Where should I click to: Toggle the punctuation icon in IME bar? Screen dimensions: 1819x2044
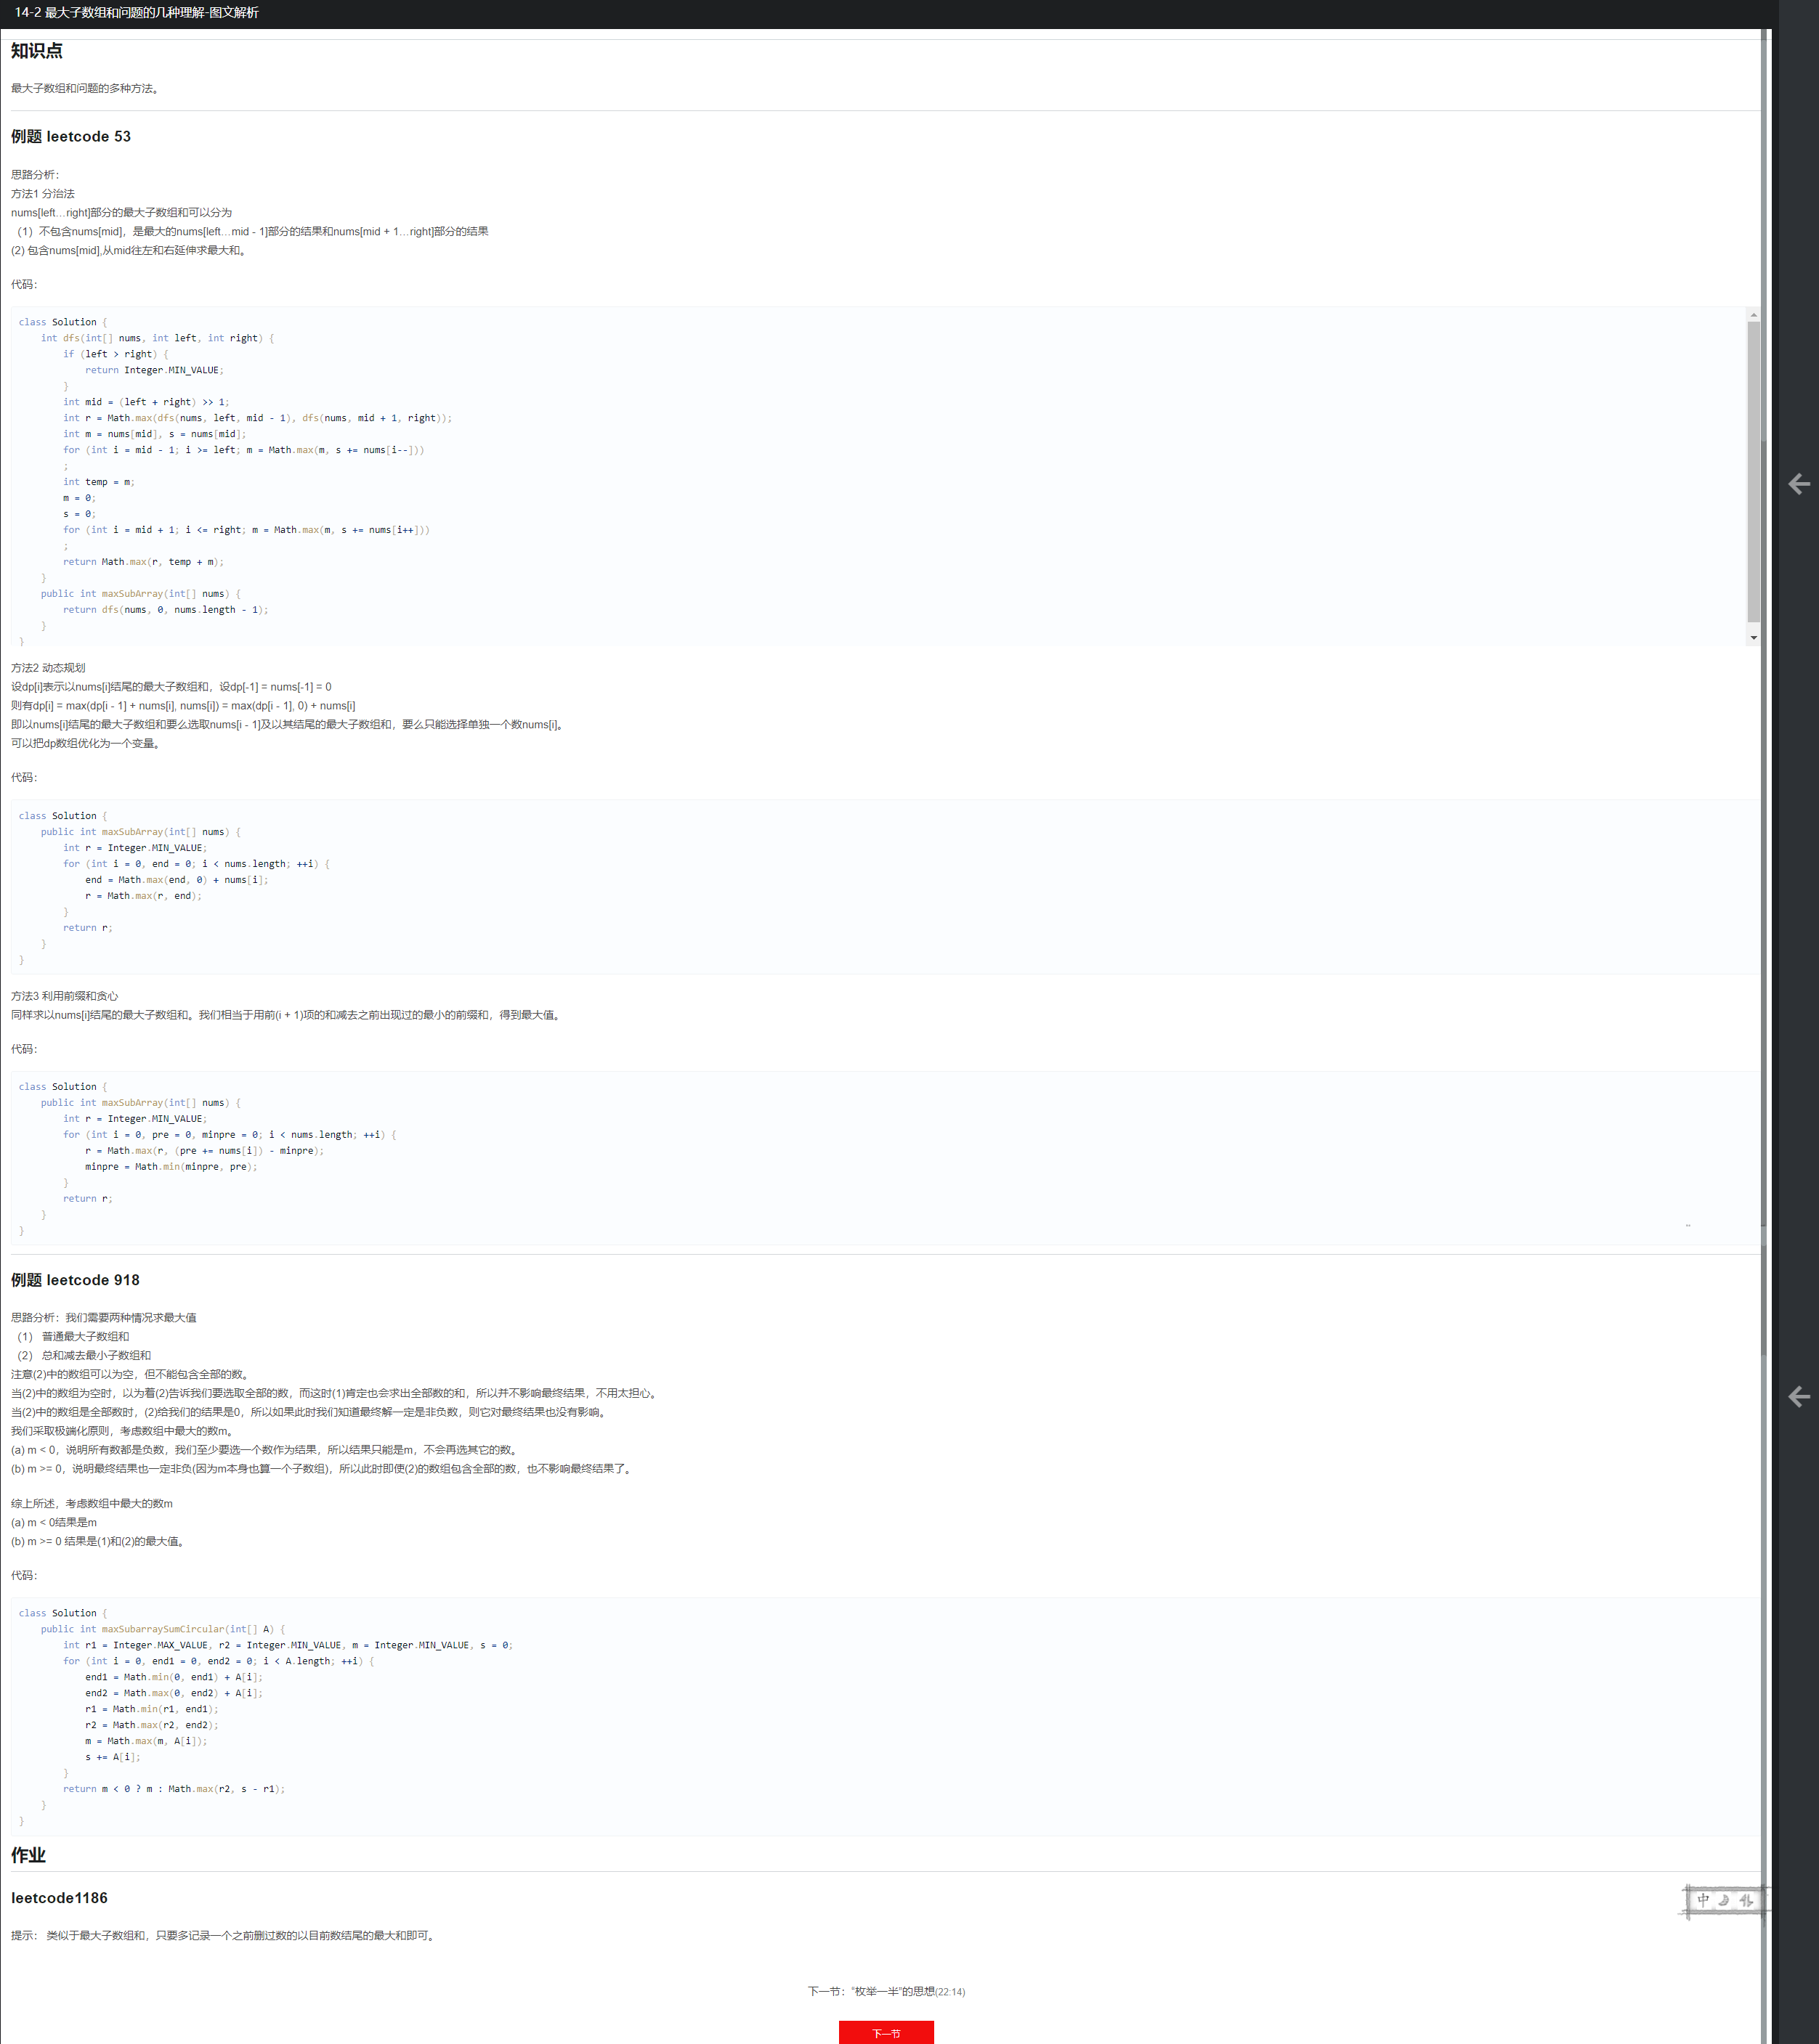pos(1746,1900)
